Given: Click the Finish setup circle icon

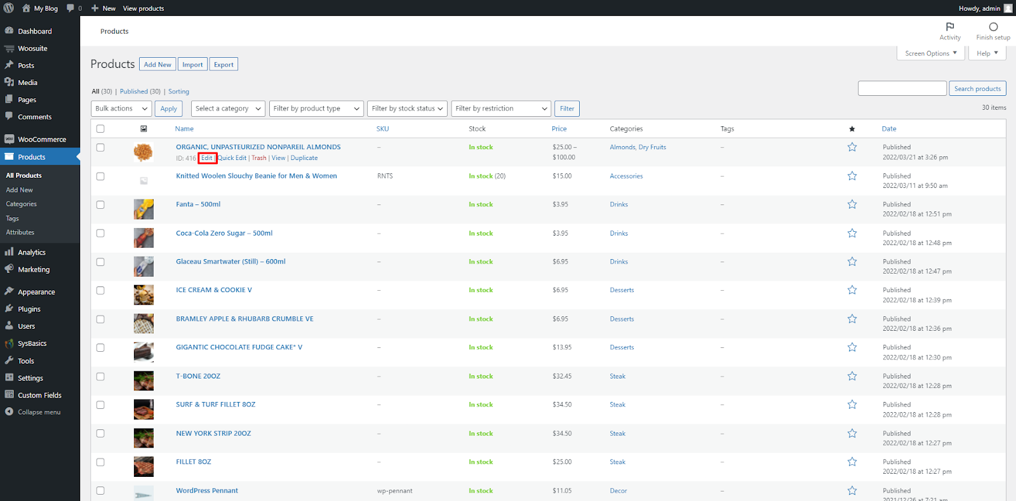Looking at the screenshot, I should pos(993,27).
